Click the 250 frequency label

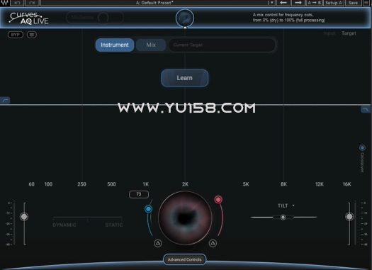coord(82,184)
